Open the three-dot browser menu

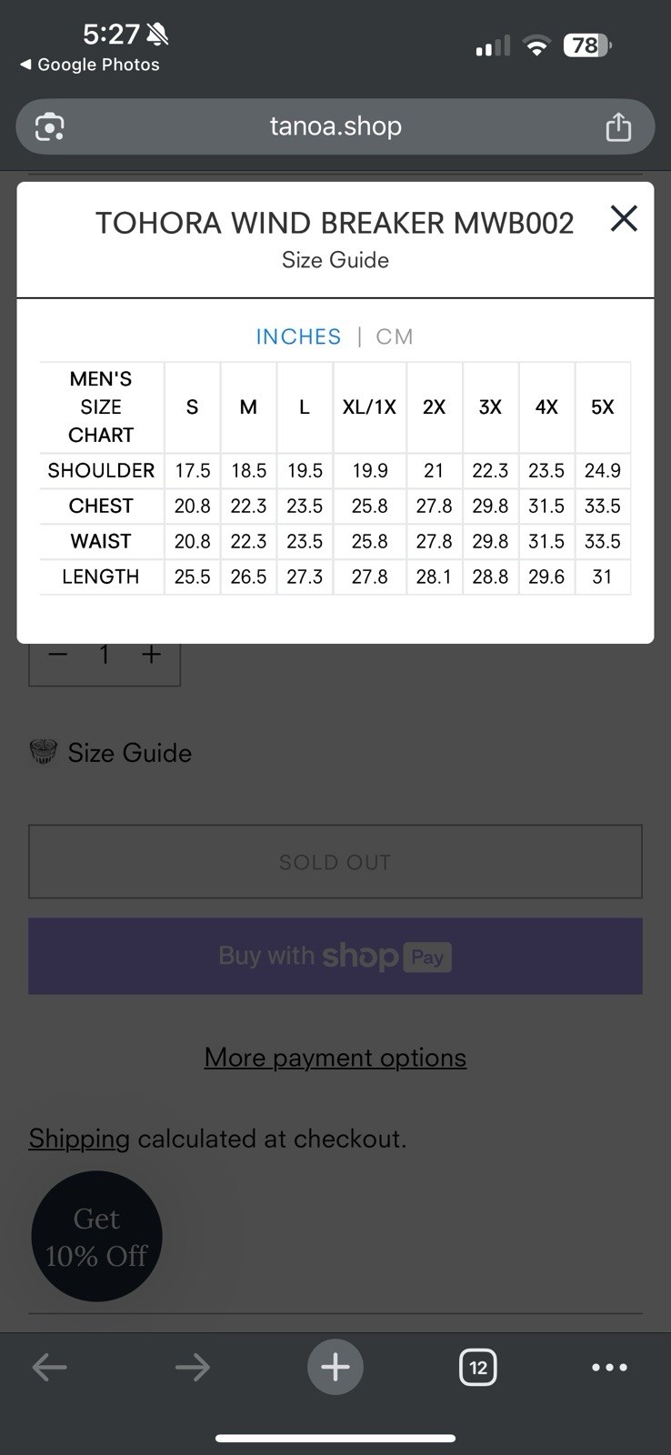609,1367
